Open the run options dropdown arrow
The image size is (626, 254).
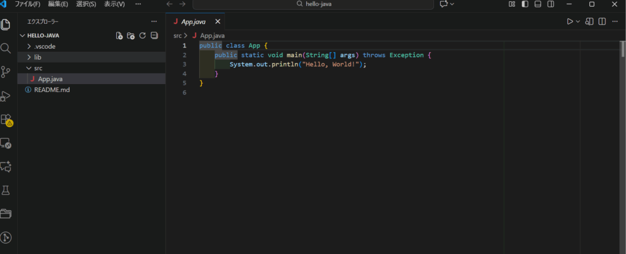pyautogui.click(x=578, y=21)
